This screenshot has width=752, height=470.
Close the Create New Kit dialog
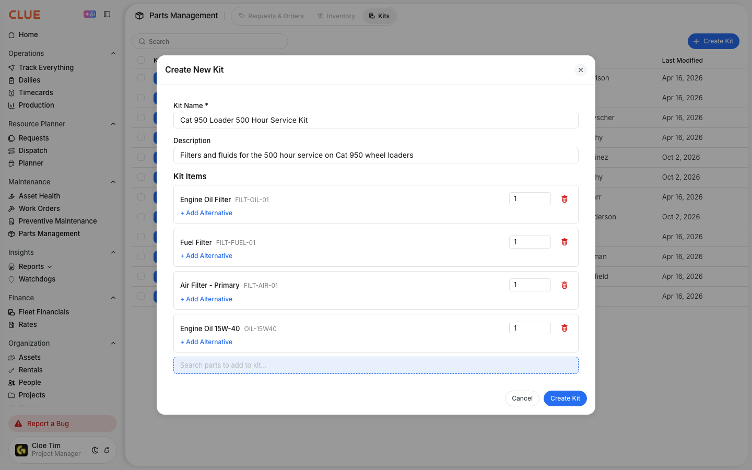click(x=581, y=70)
